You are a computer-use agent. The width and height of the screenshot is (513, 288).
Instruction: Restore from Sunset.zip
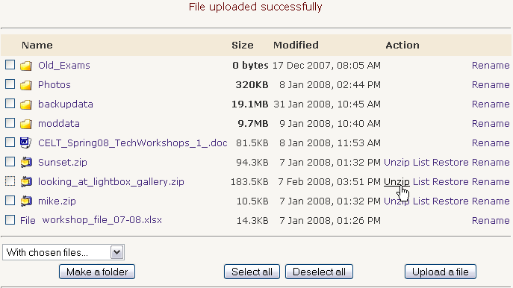click(450, 162)
